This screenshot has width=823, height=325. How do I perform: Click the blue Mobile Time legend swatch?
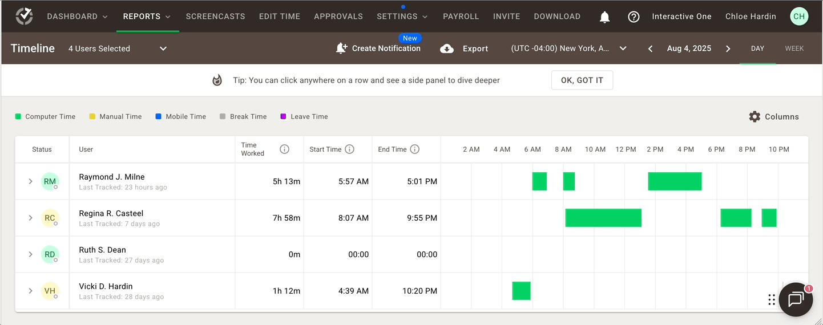pyautogui.click(x=158, y=116)
